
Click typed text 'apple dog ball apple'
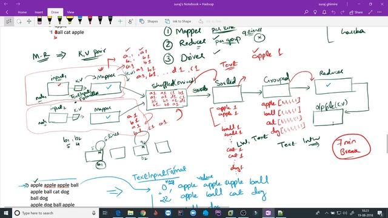pos(53,205)
